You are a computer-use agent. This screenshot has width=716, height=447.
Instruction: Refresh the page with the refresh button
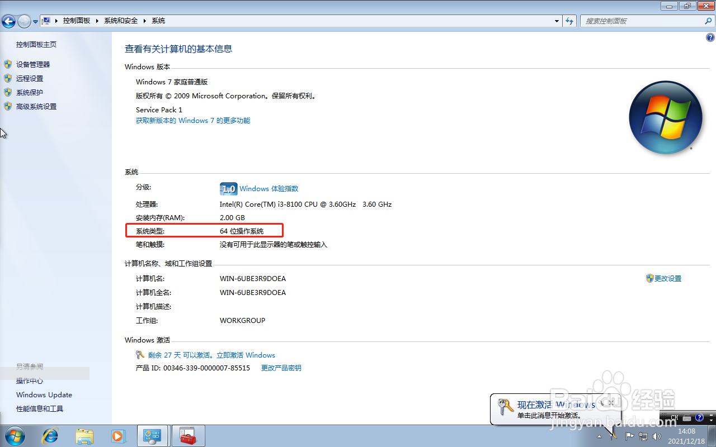(x=569, y=21)
